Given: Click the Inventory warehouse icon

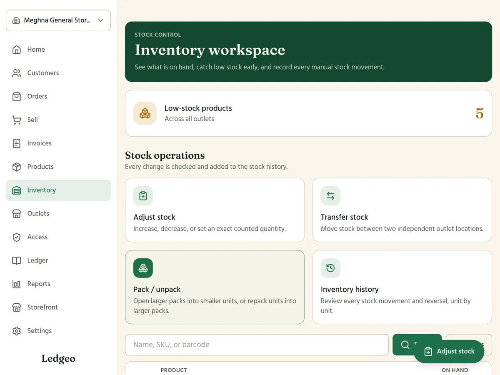Looking at the screenshot, I should pos(17,190).
